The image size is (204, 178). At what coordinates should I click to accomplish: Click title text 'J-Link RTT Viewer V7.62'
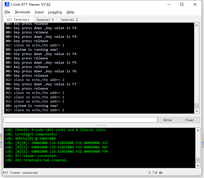pos(31,5)
